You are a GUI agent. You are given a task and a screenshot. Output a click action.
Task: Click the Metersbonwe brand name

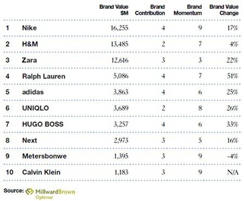(x=44, y=156)
